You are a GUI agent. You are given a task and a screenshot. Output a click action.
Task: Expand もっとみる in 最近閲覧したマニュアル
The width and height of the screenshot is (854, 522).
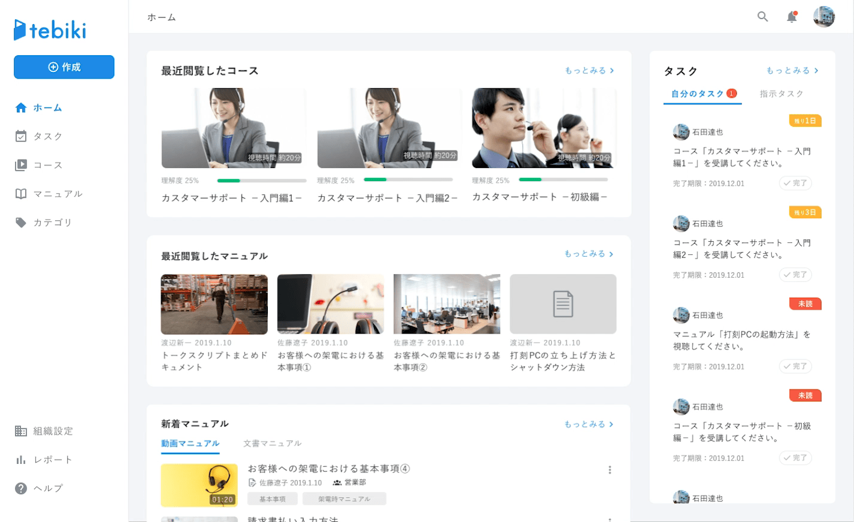click(x=590, y=254)
